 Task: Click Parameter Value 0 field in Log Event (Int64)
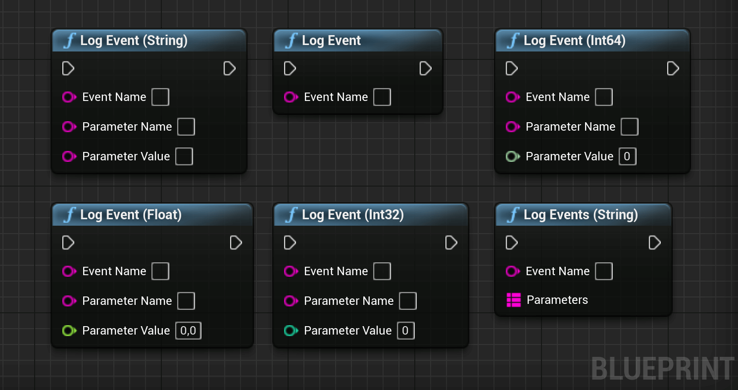628,156
